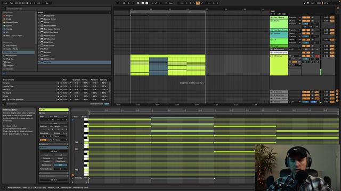Select the highlighted blue clip section in arrangement

(x=158, y=66)
